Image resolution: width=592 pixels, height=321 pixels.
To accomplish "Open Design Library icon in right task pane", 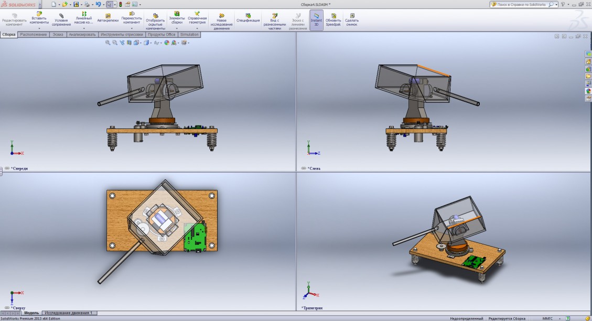I will [588, 69].
